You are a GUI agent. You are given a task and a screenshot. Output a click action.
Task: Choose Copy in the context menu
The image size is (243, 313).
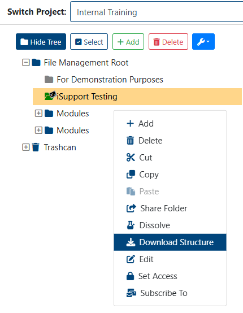click(x=170, y=175)
